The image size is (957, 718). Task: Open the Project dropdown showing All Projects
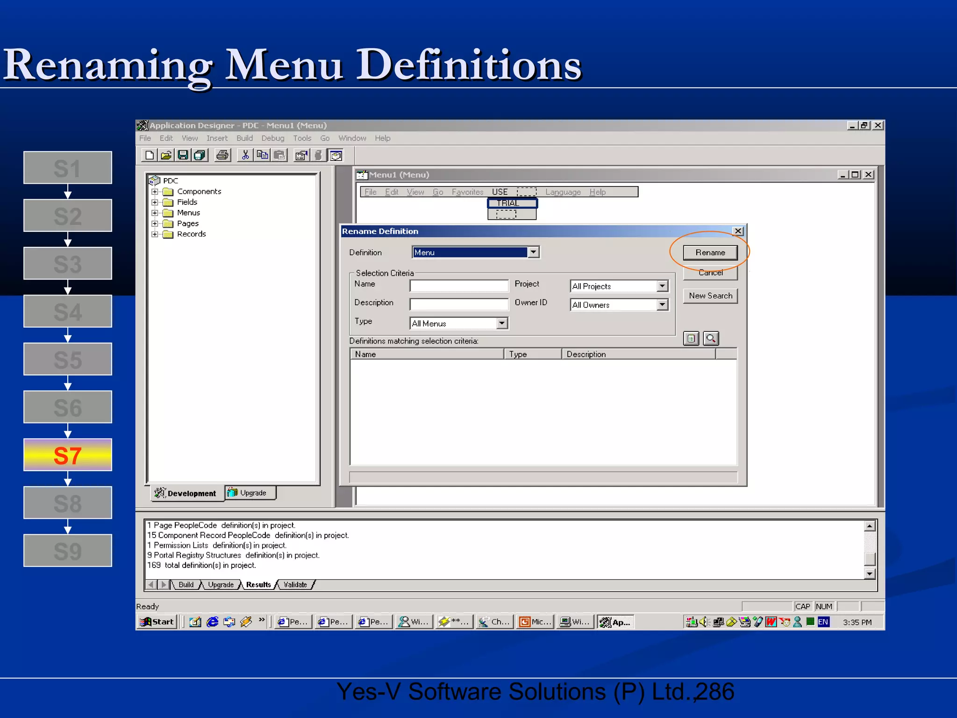coord(662,286)
